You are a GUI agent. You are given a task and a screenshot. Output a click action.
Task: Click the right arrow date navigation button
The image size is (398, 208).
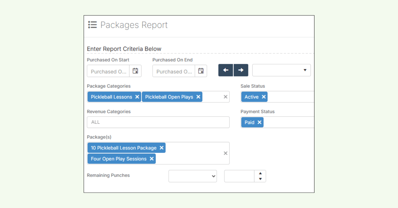[241, 70]
